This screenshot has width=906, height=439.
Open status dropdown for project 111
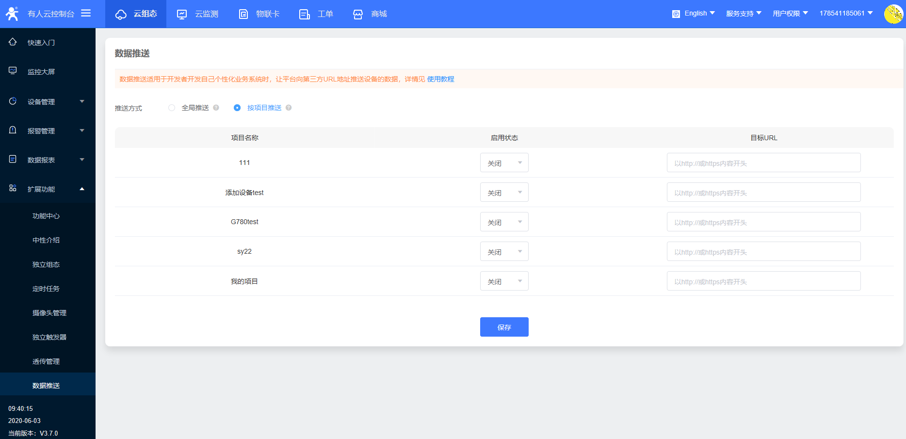pos(504,163)
